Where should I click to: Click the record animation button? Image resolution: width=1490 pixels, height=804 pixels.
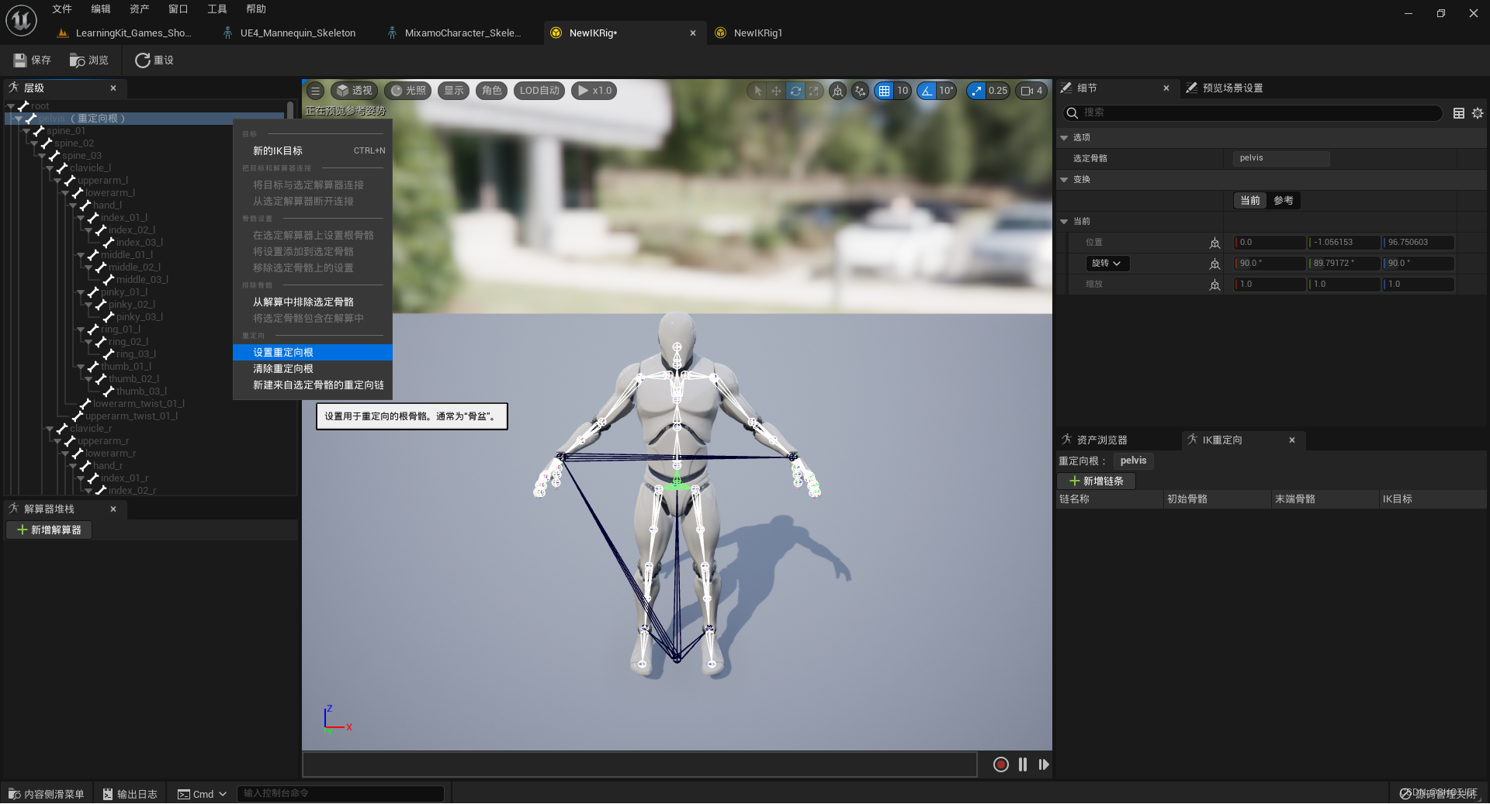[1001, 764]
